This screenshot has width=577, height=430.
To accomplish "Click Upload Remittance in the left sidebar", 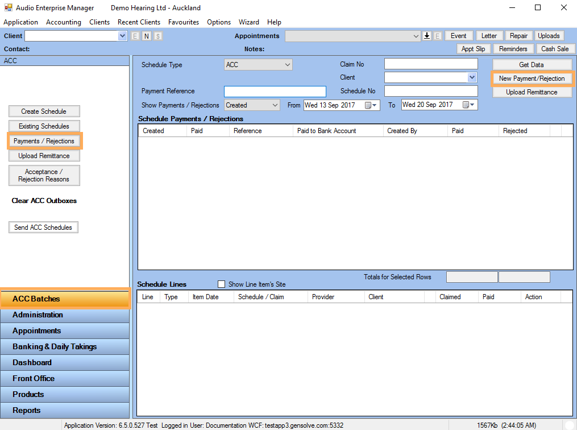I will coord(44,156).
